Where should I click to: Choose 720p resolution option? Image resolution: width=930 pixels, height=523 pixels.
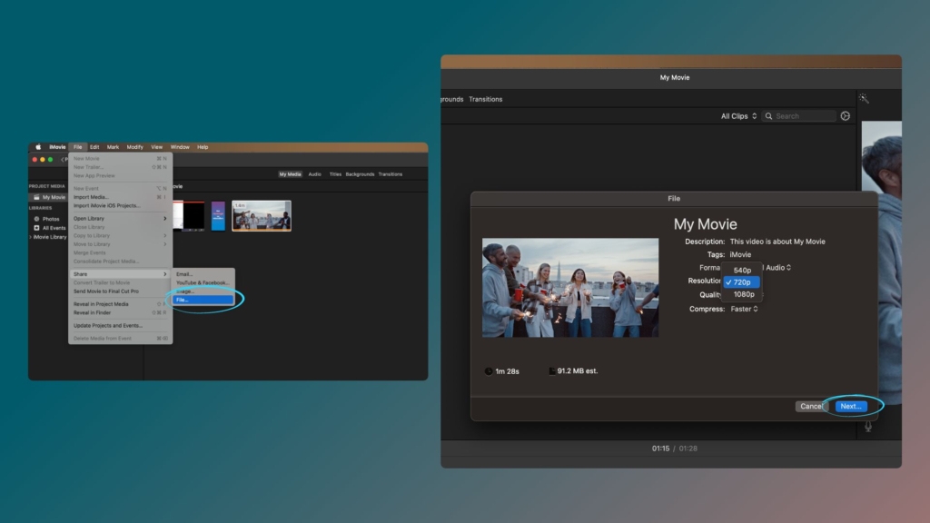click(x=741, y=282)
